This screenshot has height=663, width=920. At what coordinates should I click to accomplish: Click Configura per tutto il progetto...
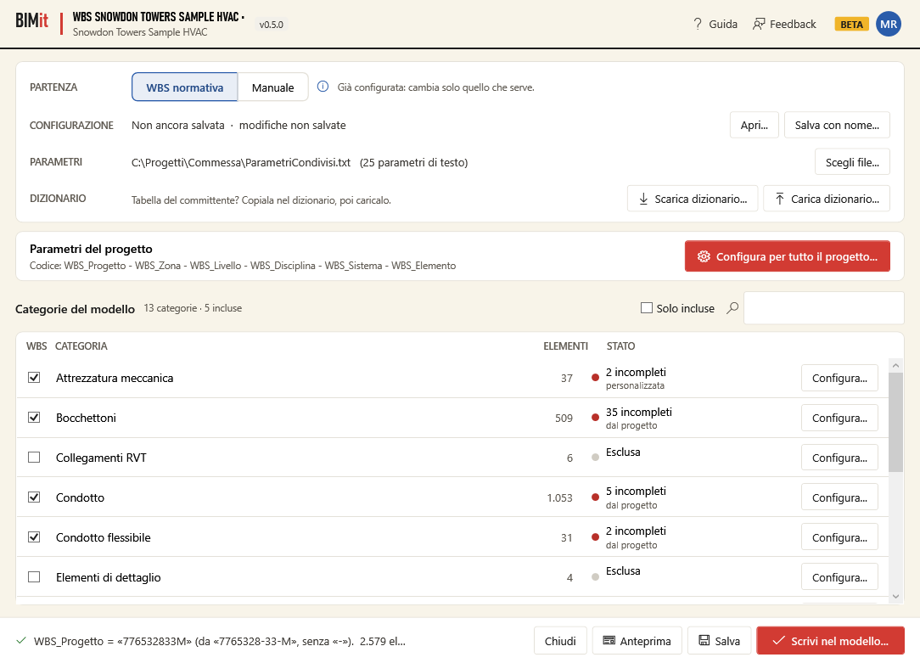(x=788, y=256)
